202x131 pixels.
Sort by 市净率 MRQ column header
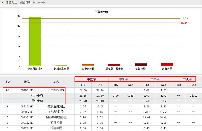coord(116,85)
